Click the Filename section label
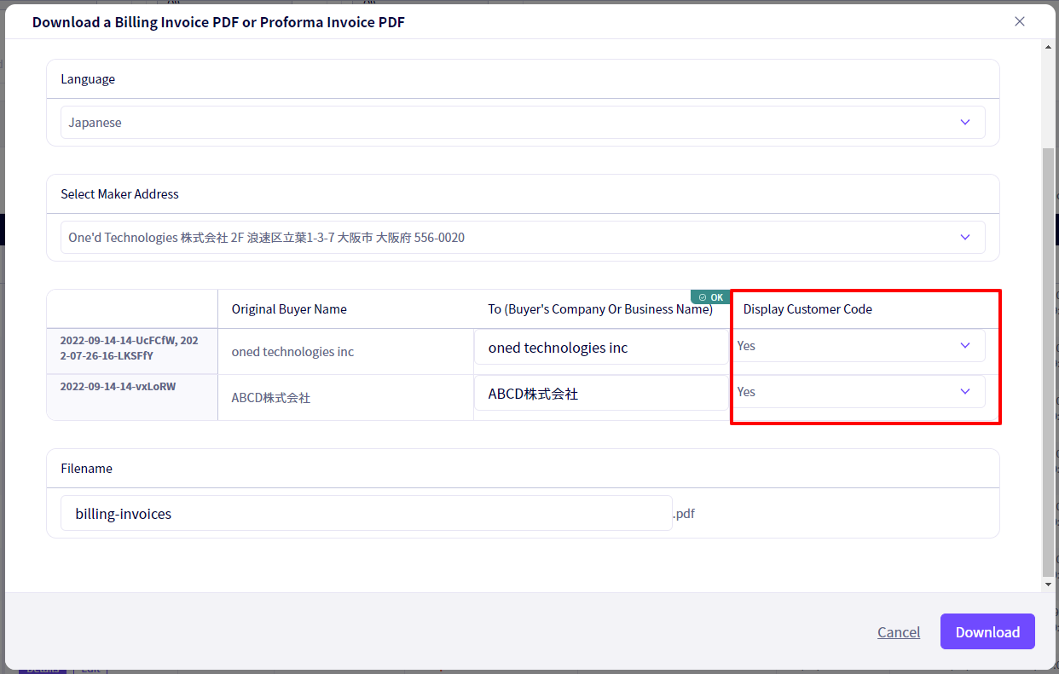The height and width of the screenshot is (674, 1059). click(x=86, y=469)
